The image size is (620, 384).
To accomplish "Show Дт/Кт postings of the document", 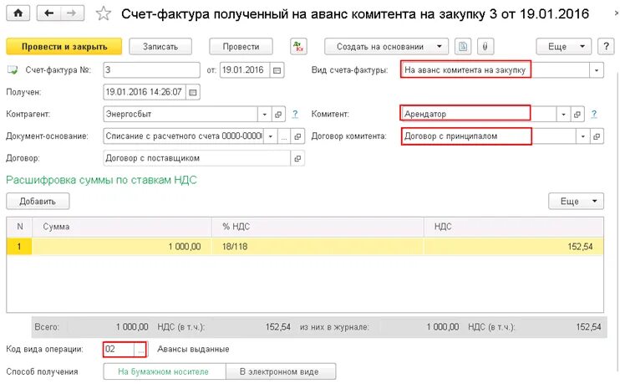I will click(x=298, y=46).
